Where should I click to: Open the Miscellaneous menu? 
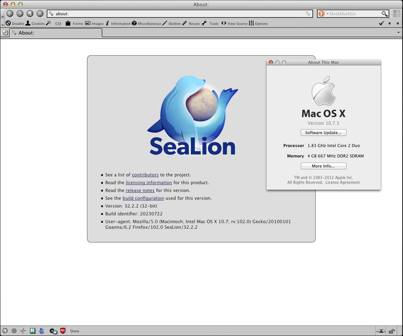click(146, 23)
